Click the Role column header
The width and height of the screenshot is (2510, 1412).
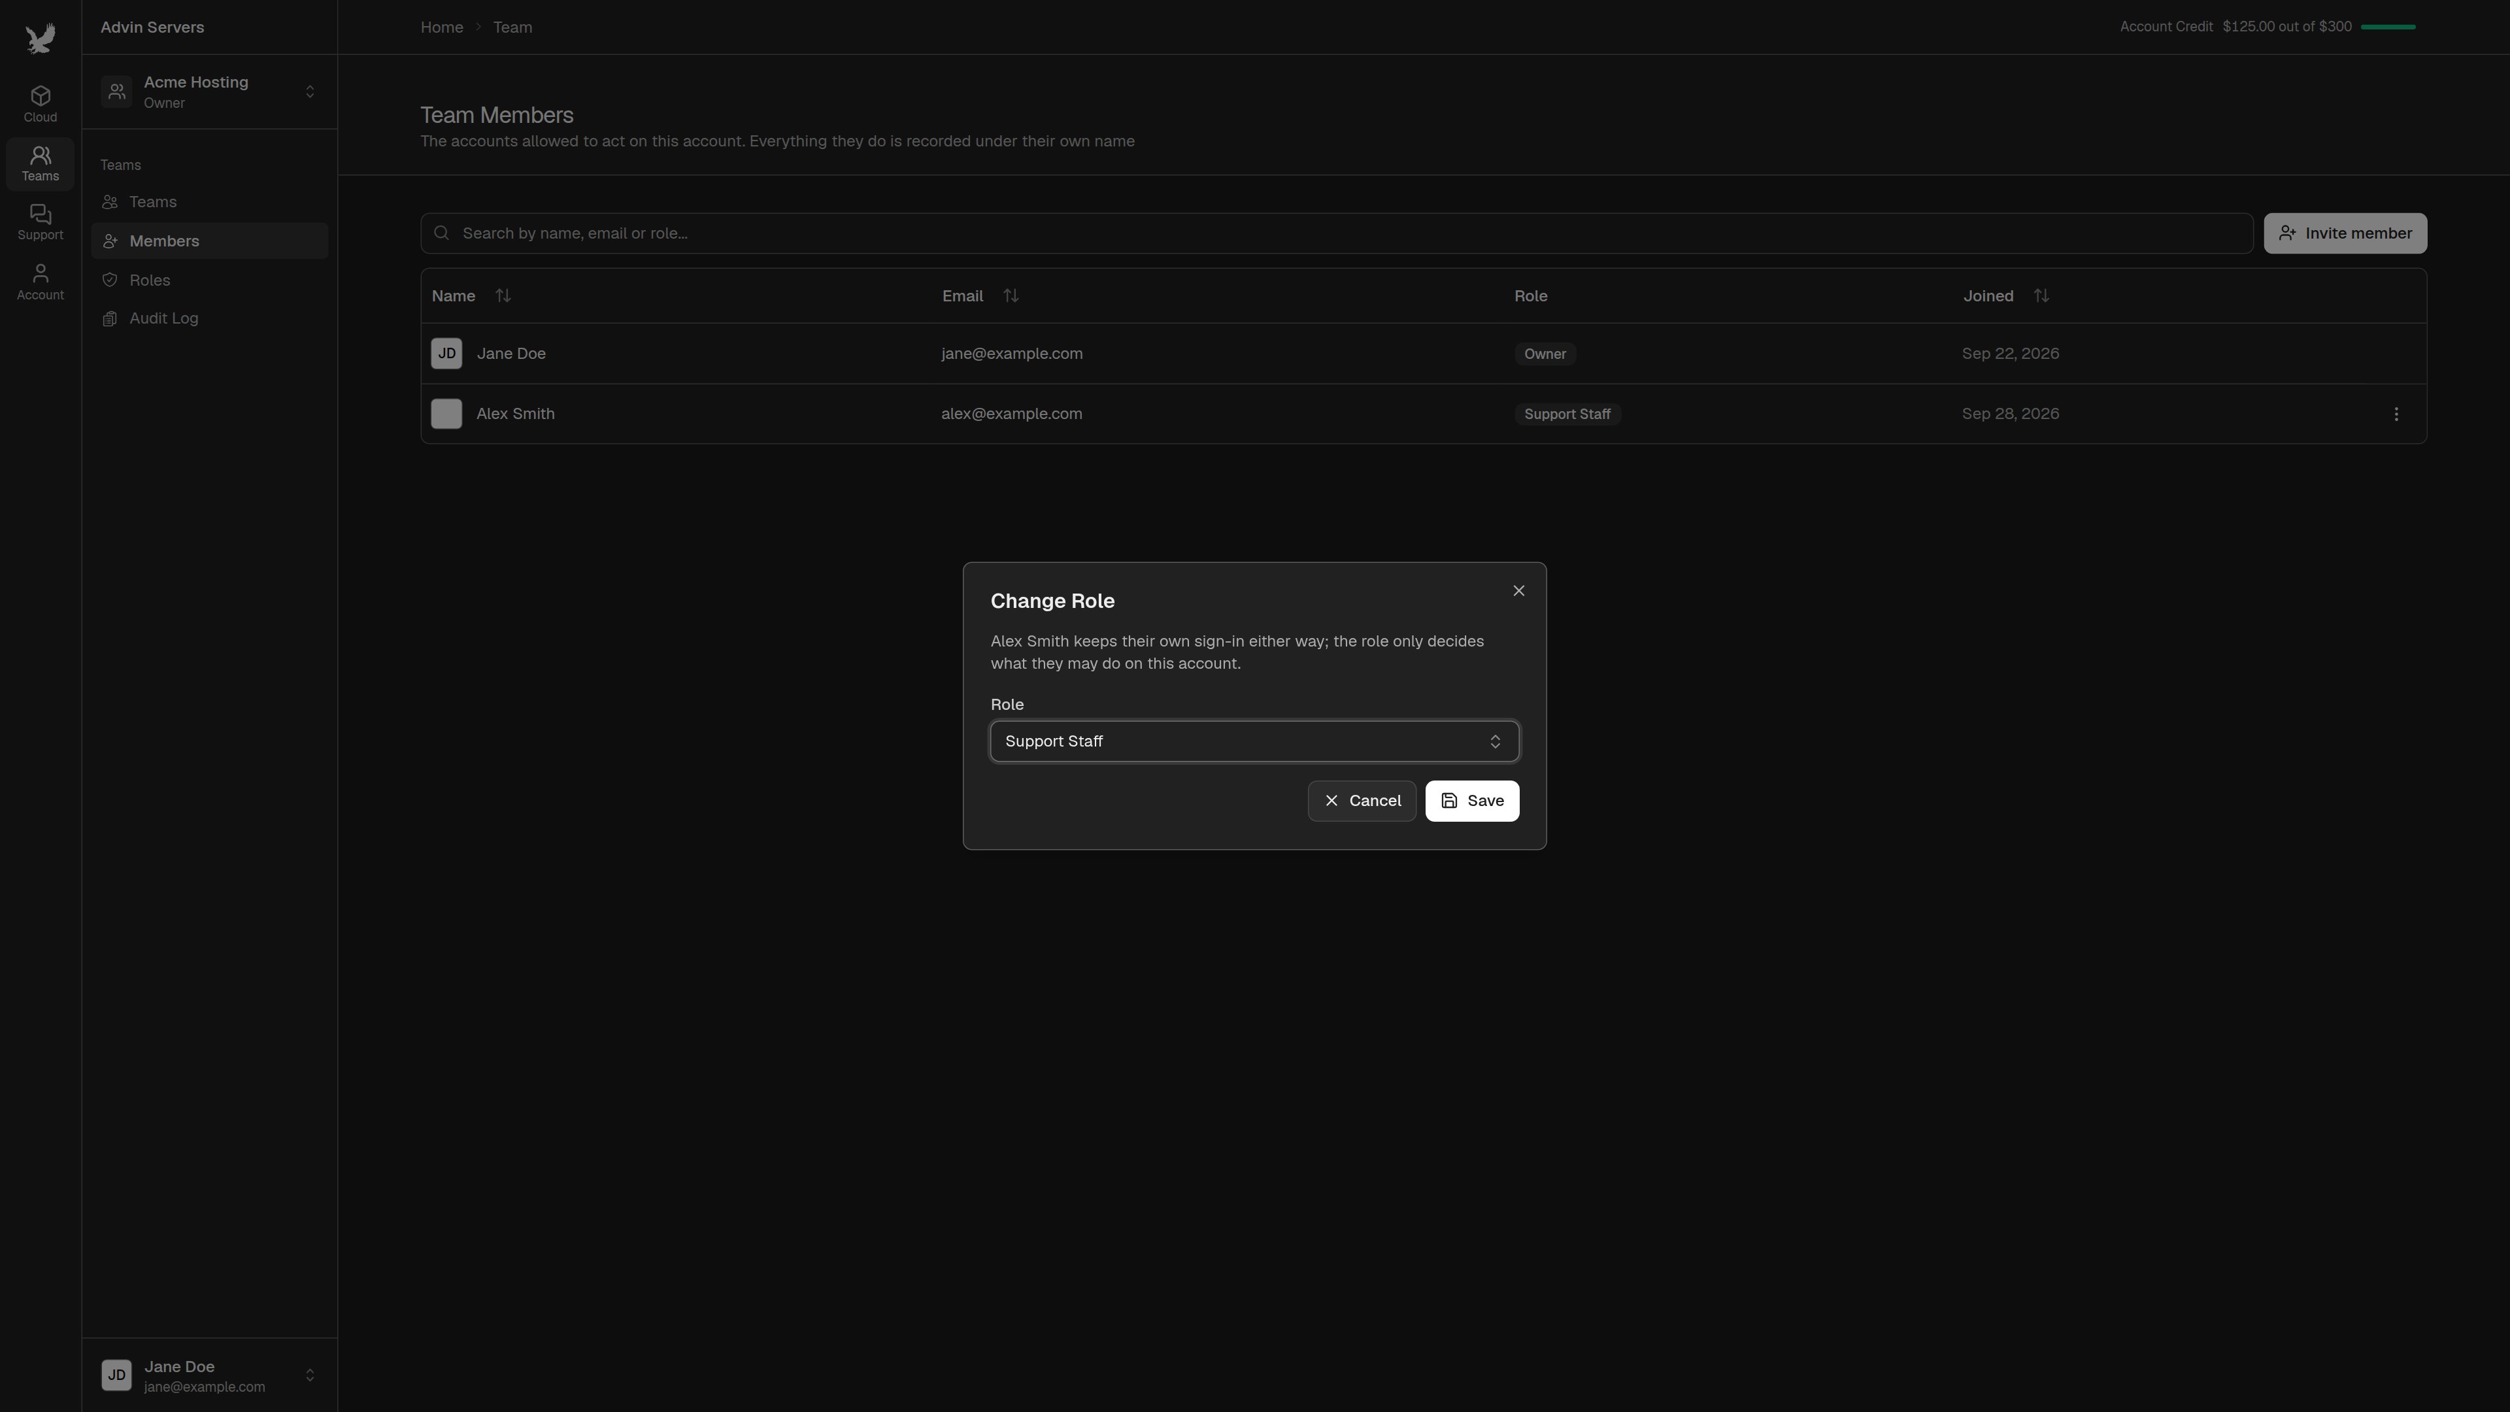(x=1530, y=295)
